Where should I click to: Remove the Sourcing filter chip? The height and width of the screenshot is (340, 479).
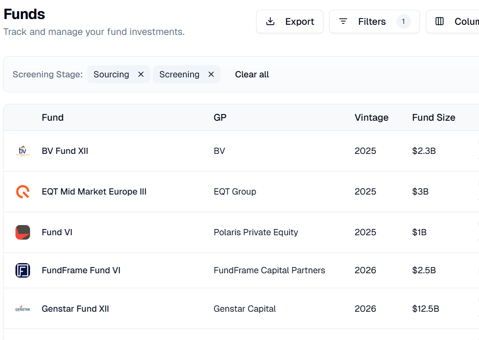(141, 75)
